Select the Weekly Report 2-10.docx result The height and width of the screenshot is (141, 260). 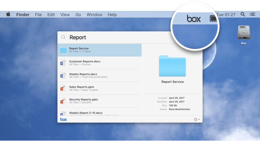[99, 113]
